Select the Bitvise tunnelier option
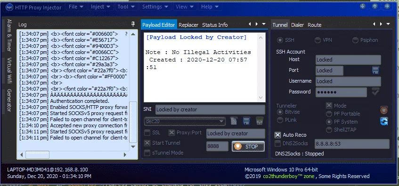Viewport: 399px width, 186px height. click(280, 112)
